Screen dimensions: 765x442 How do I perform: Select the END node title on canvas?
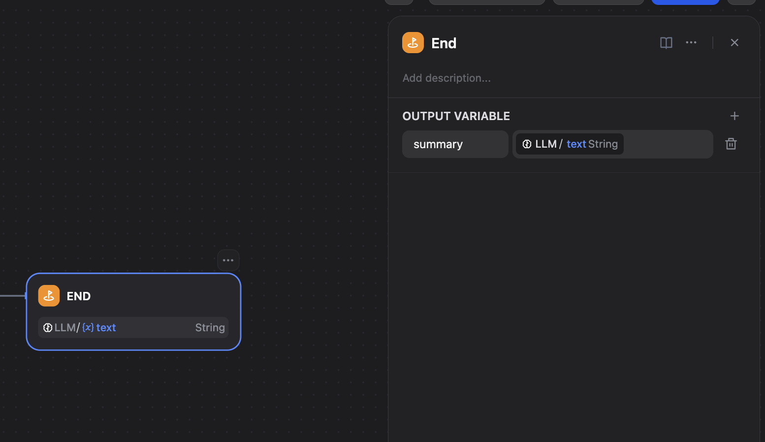click(x=79, y=296)
